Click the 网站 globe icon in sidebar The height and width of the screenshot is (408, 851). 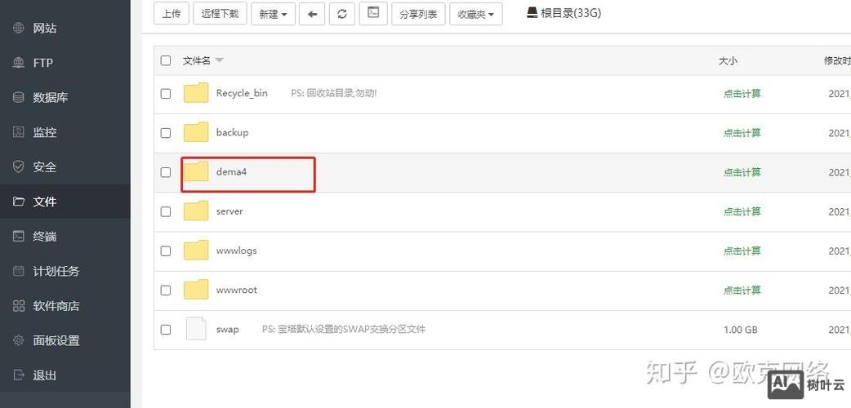click(x=19, y=29)
